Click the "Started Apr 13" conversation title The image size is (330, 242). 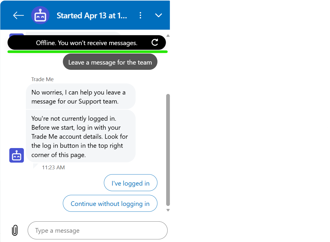coord(92,15)
